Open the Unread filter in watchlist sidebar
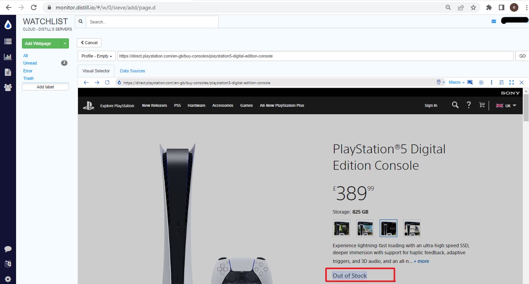 coord(30,63)
